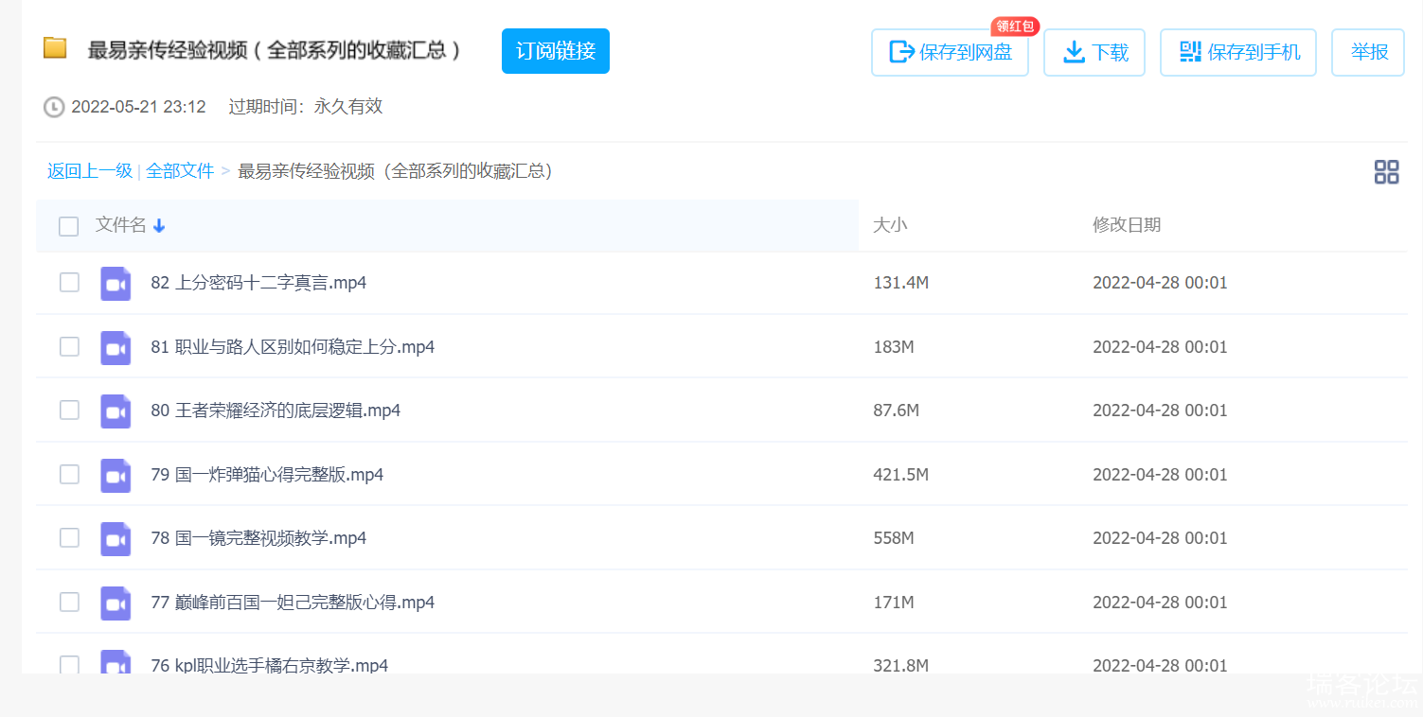Check the box for 81 职业与路人区别如何稳定上分.mp4

tap(69, 346)
